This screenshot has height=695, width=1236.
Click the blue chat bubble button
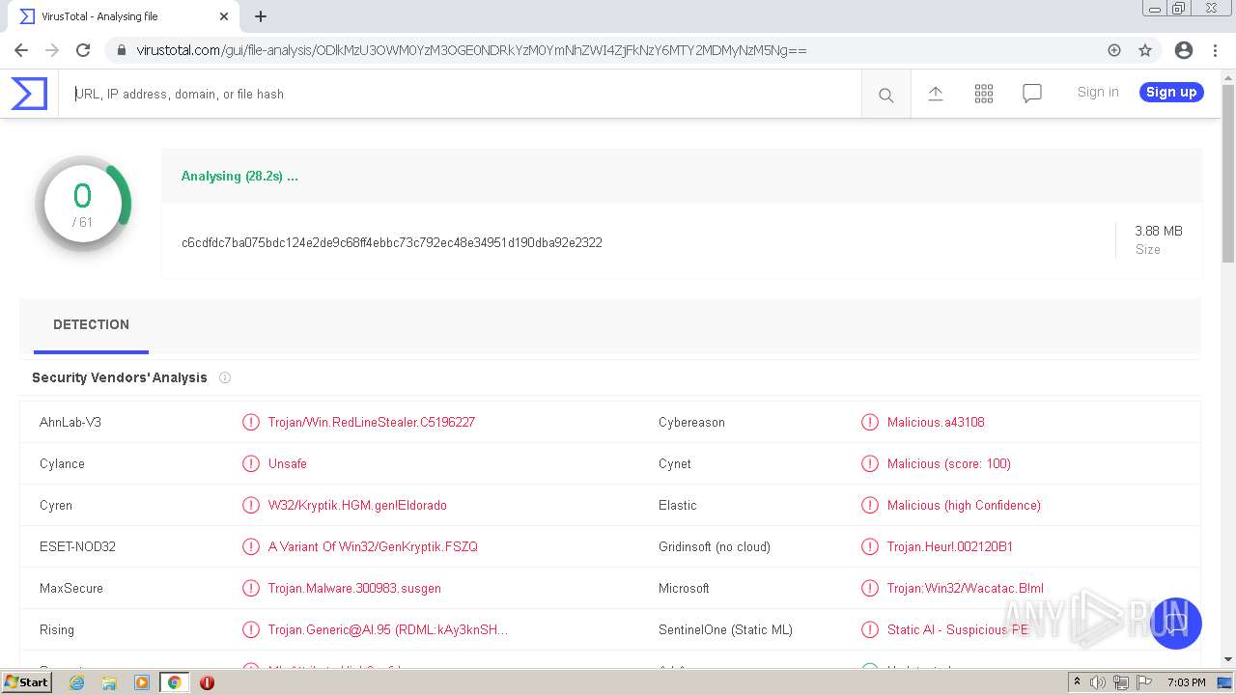pyautogui.click(x=1175, y=624)
